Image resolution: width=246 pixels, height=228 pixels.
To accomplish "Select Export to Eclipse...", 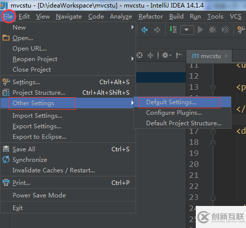I will pyautogui.click(x=68, y=137).
